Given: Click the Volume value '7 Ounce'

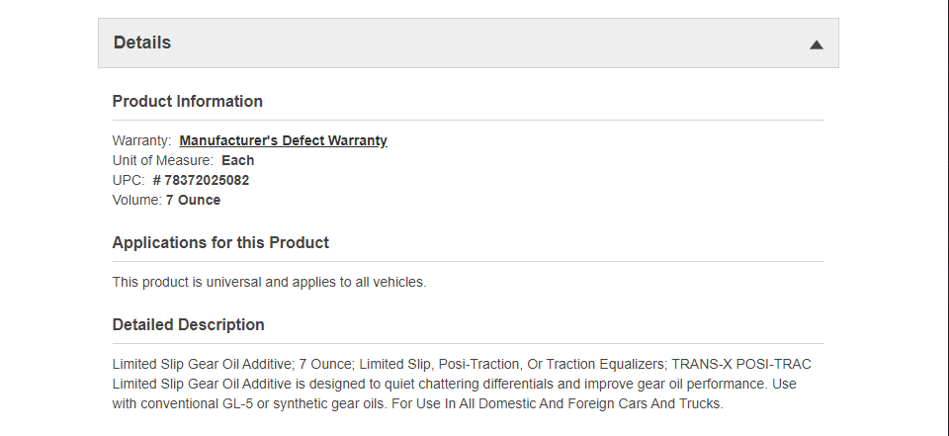Looking at the screenshot, I should (194, 200).
